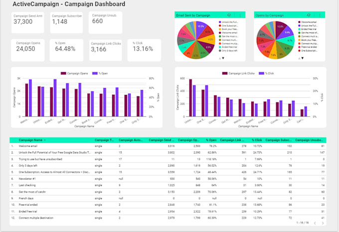Click the French days row name
The image size is (339, 232).
[26, 198]
